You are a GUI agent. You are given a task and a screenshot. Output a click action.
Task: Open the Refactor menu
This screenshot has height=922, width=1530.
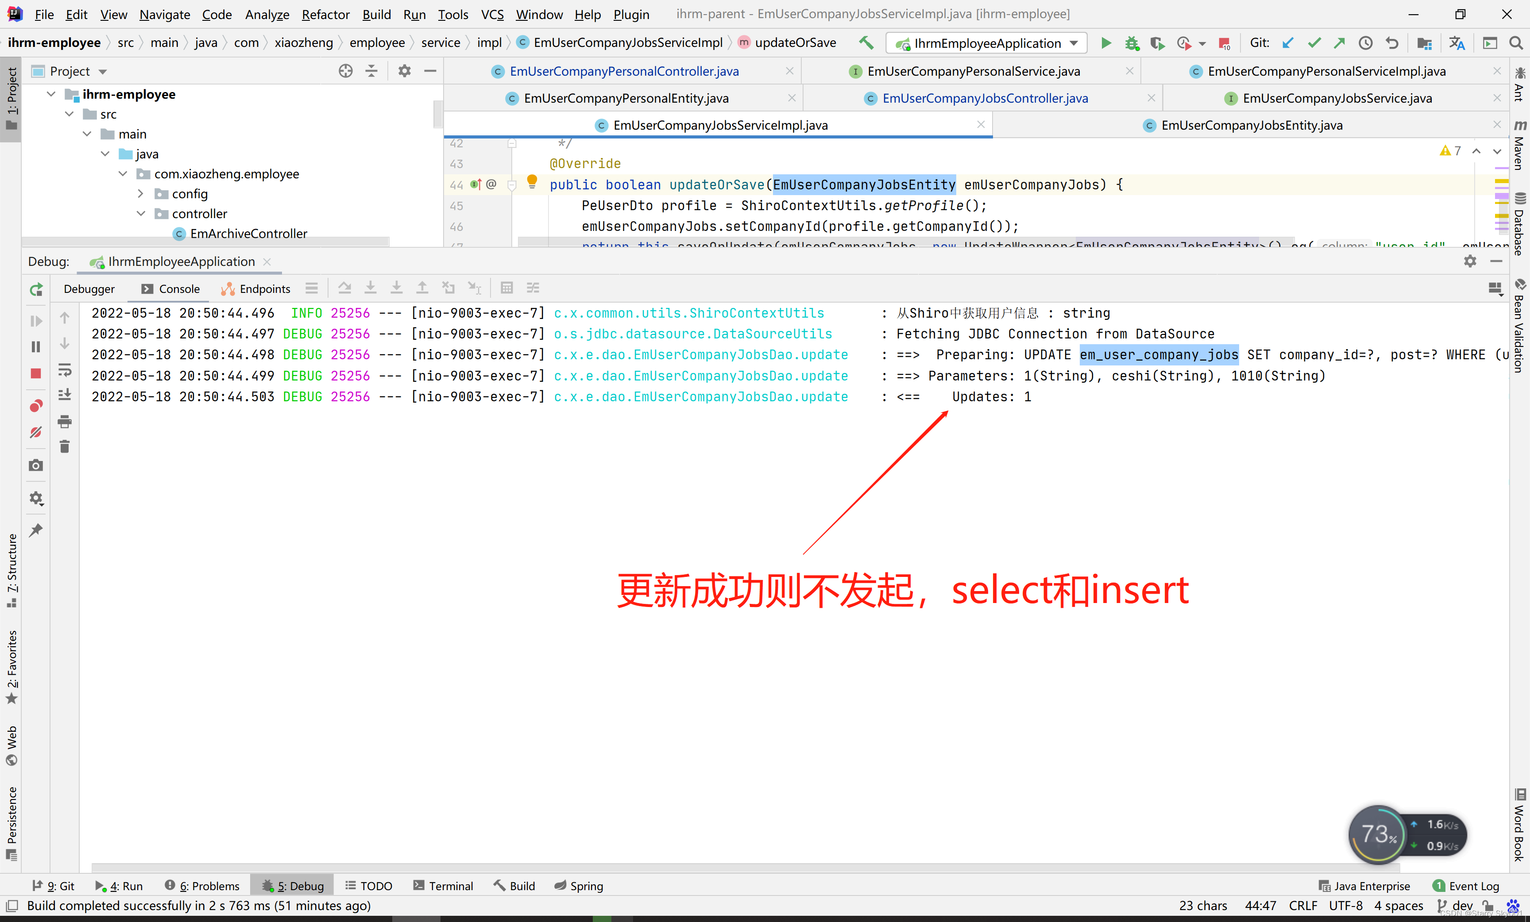325,14
